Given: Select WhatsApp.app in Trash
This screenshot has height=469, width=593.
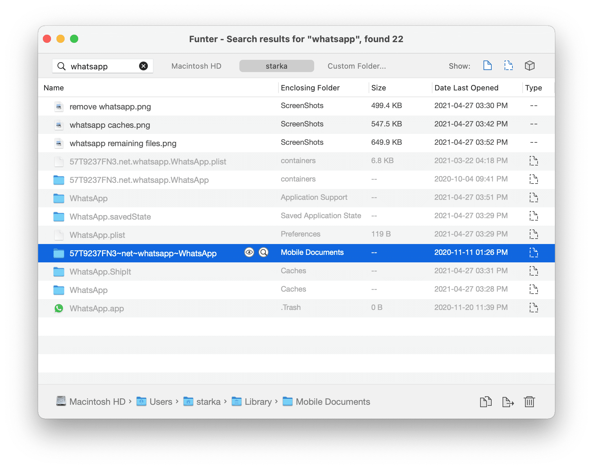Looking at the screenshot, I should [296, 308].
